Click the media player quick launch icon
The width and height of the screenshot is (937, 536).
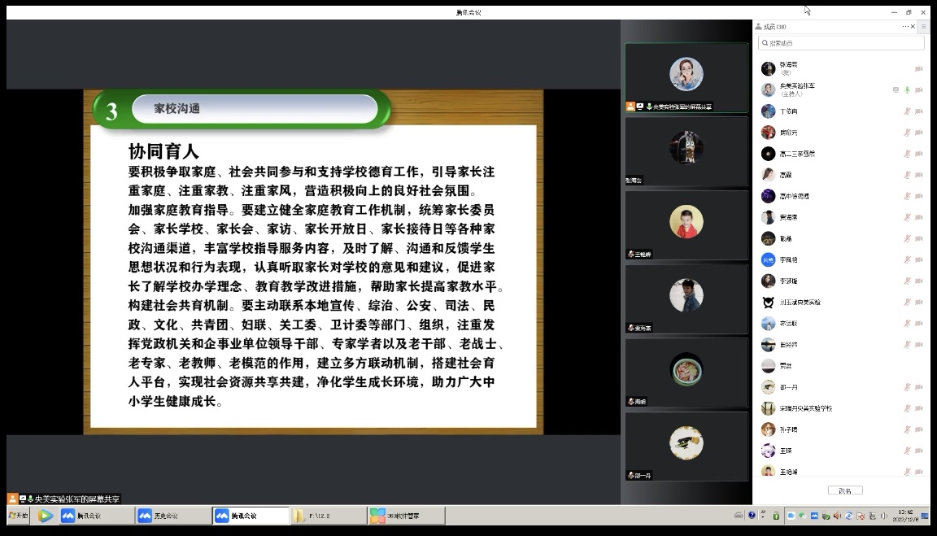click(46, 516)
